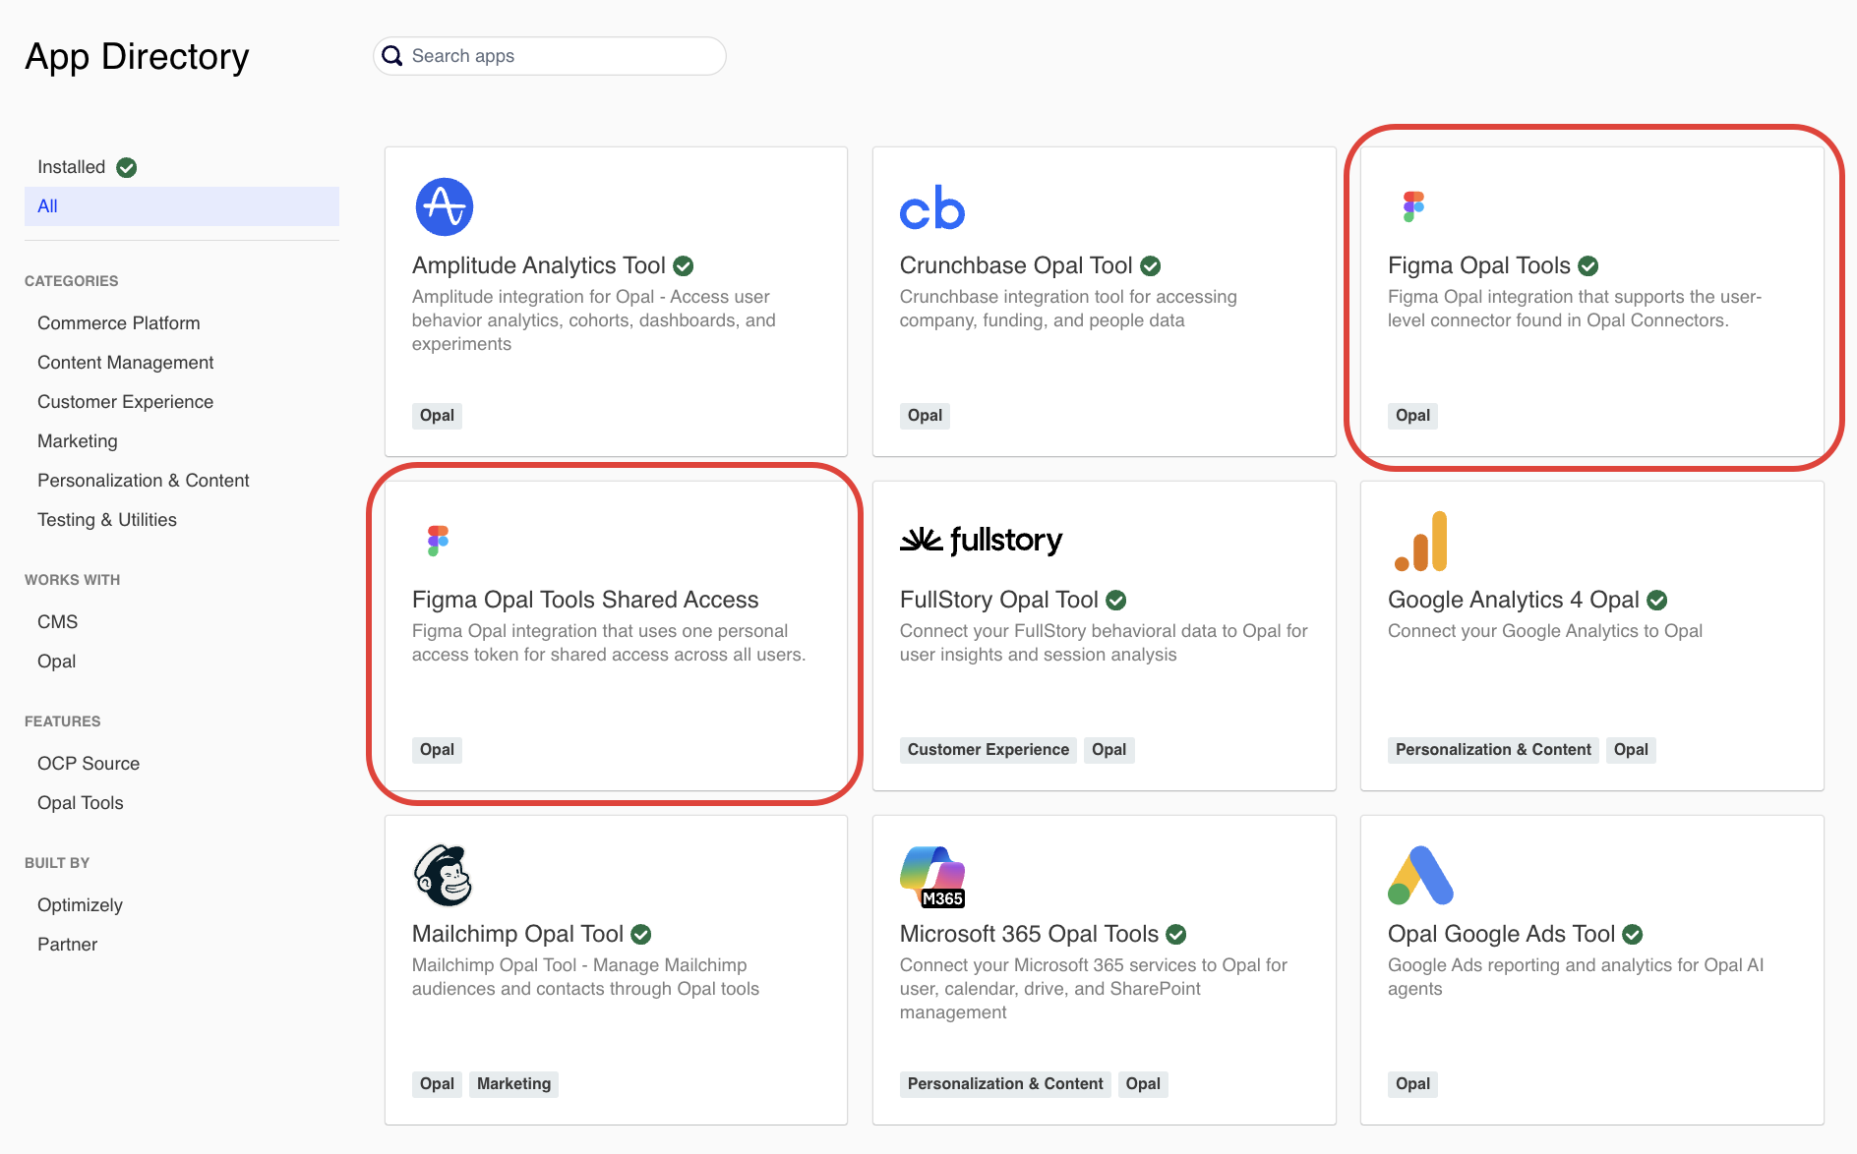Viewport: 1857px width, 1154px height.
Task: Click the Mailchimp monkey logo
Action: pyautogui.click(x=444, y=875)
